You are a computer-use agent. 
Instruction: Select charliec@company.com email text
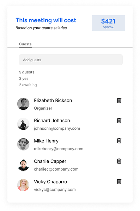(56, 169)
